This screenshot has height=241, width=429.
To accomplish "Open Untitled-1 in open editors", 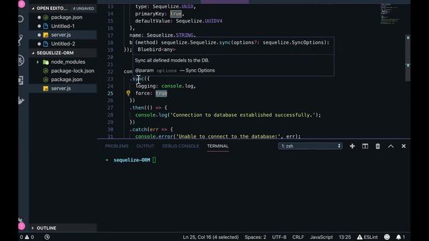I will pos(62,26).
